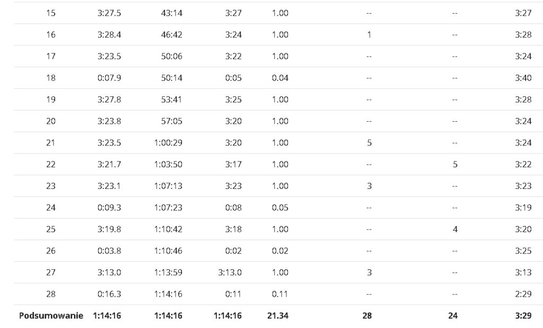Click the Podsumowanie summary row label
The height and width of the screenshot is (328, 543).
(x=51, y=315)
